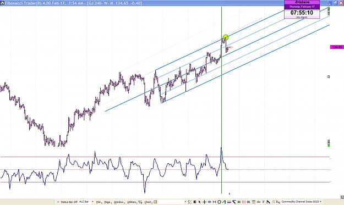Select the crosshair cursor tool
344x205 pixels.
(204, 202)
